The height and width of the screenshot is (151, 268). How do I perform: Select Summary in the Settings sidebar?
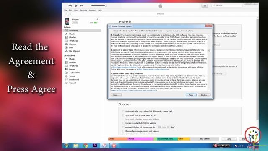[82, 31]
